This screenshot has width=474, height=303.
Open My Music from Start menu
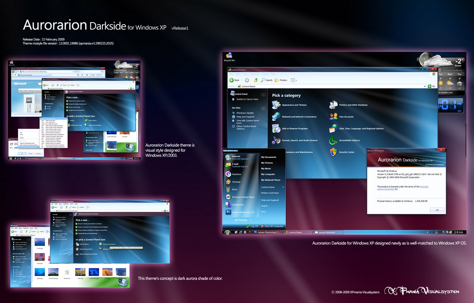pyautogui.click(x=266, y=168)
